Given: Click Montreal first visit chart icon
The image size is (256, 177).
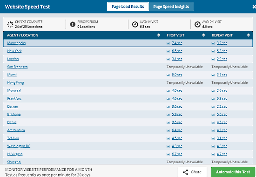Looking at the screenshot, I should pos(168,91).
